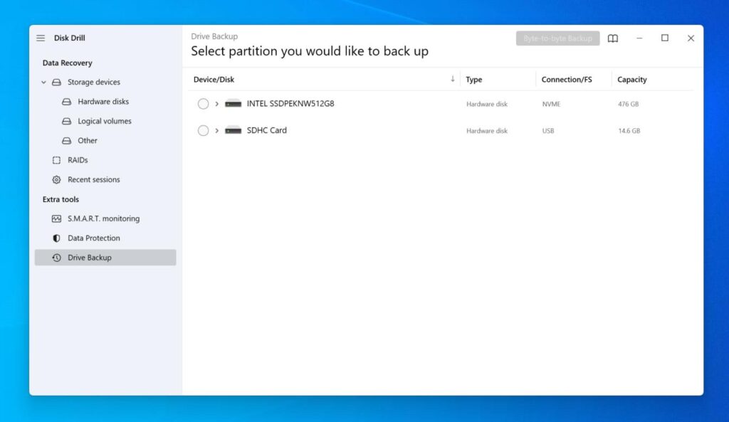
Task: Click NVME connection value
Action: click(551, 104)
